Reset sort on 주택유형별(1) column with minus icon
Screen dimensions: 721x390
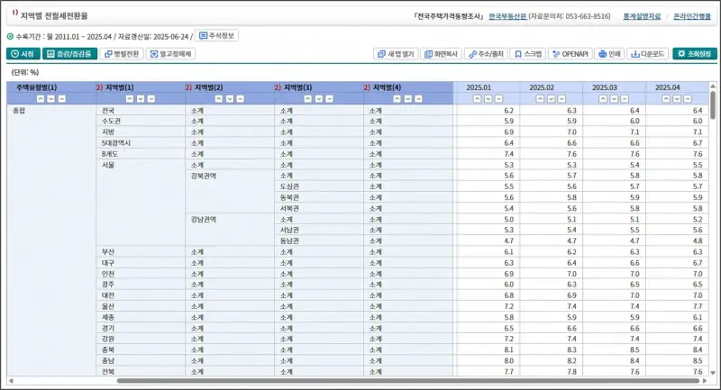coord(61,99)
